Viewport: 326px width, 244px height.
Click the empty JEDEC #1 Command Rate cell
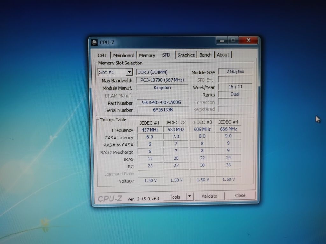[x=150, y=173]
